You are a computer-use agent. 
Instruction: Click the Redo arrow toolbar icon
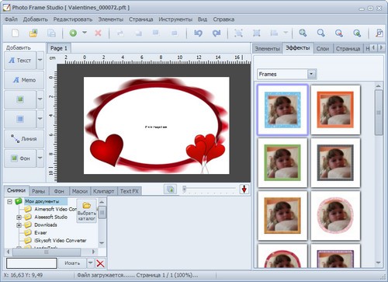(x=217, y=33)
